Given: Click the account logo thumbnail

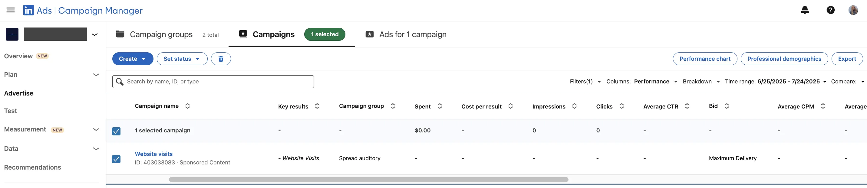Looking at the screenshot, I should pos(12,34).
